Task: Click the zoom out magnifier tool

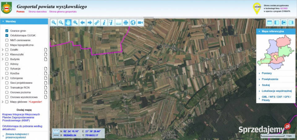Action: [x=61, y=23]
